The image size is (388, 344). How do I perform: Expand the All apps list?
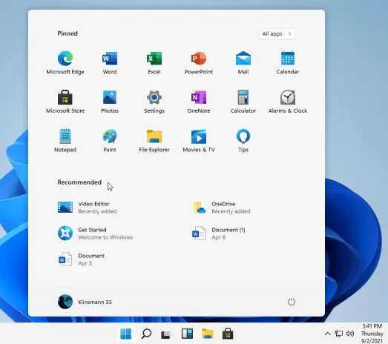[277, 34]
